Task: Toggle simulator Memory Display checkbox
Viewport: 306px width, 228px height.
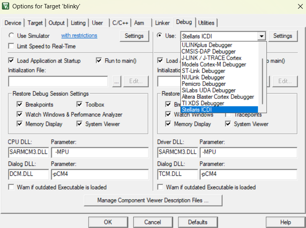Action: coord(20,124)
